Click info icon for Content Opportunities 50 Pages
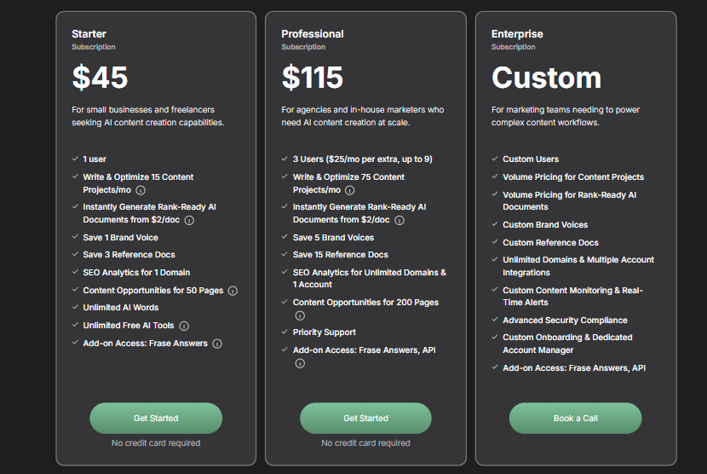This screenshot has width=707, height=474. click(233, 291)
